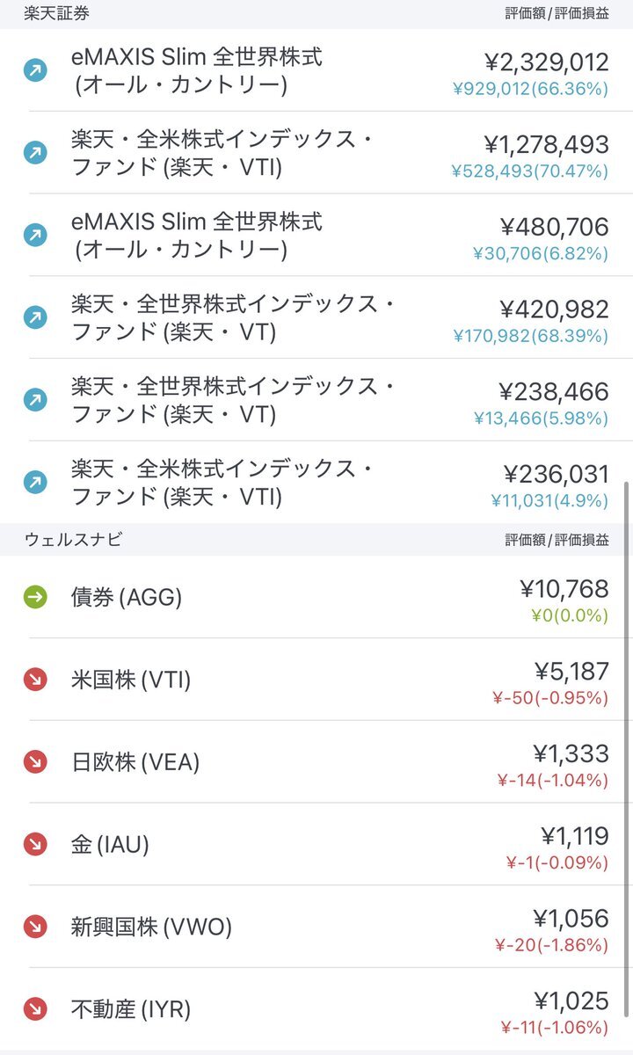Tap up-arrow icon beside ¥1,278,493 楽天・VTI fund
633x1055 pixels.
[35, 153]
